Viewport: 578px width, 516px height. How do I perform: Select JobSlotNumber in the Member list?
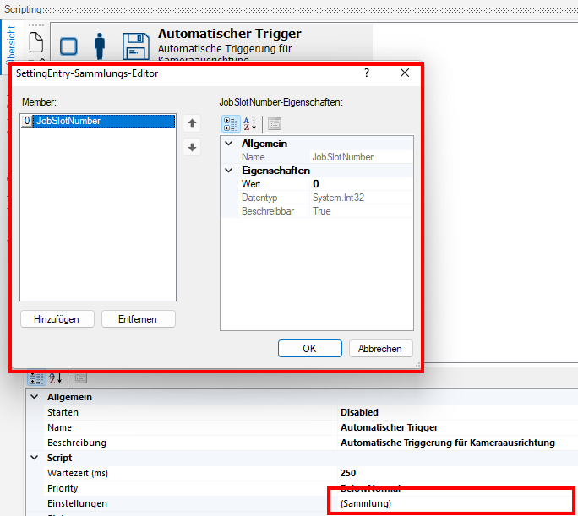point(68,121)
